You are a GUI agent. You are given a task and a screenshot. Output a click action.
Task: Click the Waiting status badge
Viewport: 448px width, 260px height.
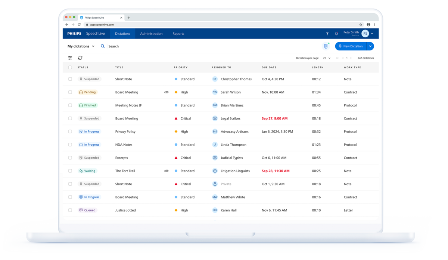pyautogui.click(x=88, y=171)
